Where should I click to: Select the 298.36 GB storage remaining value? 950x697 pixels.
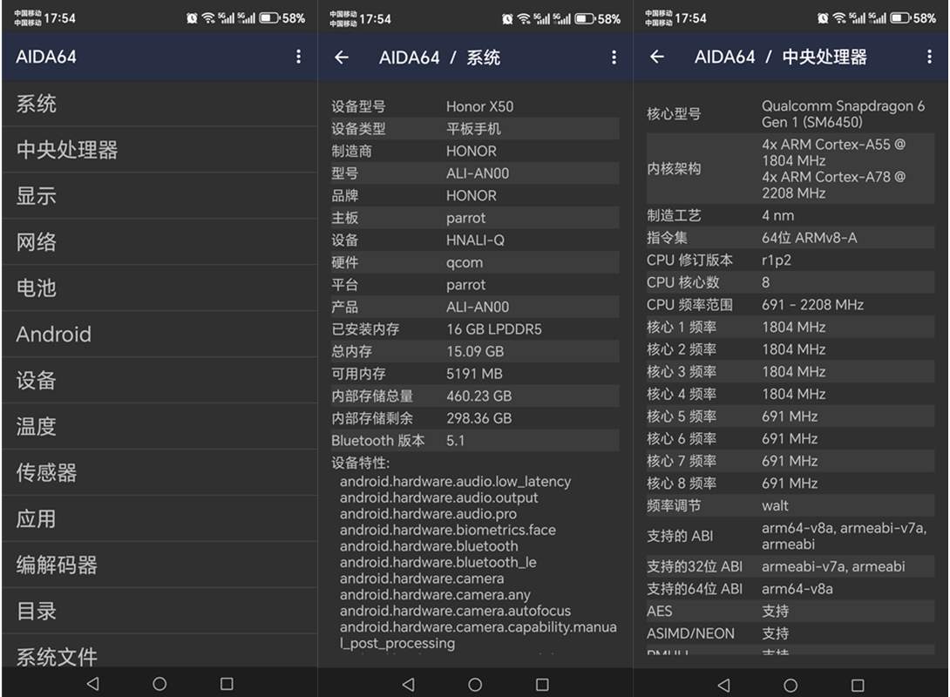pos(478,418)
